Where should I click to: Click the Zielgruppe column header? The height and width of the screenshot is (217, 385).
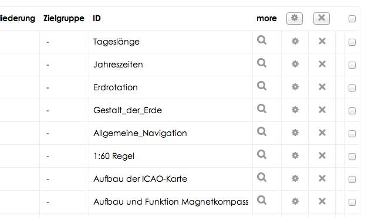click(64, 18)
